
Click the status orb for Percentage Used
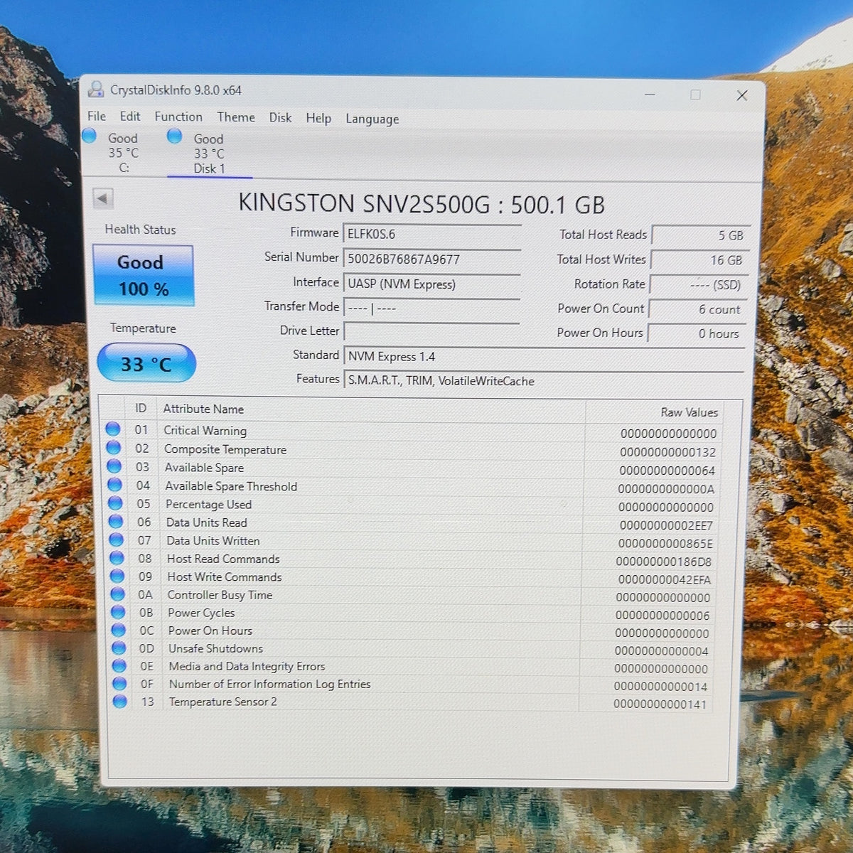click(115, 503)
